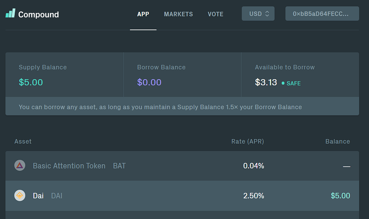Screen dimensions: 369x219
Task: Click the Dai $5.00 balance amount
Action: pyautogui.click(x=340, y=196)
